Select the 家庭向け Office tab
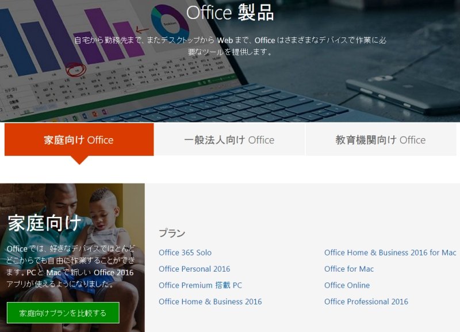Viewport: 460px width, 332px height. click(x=79, y=139)
